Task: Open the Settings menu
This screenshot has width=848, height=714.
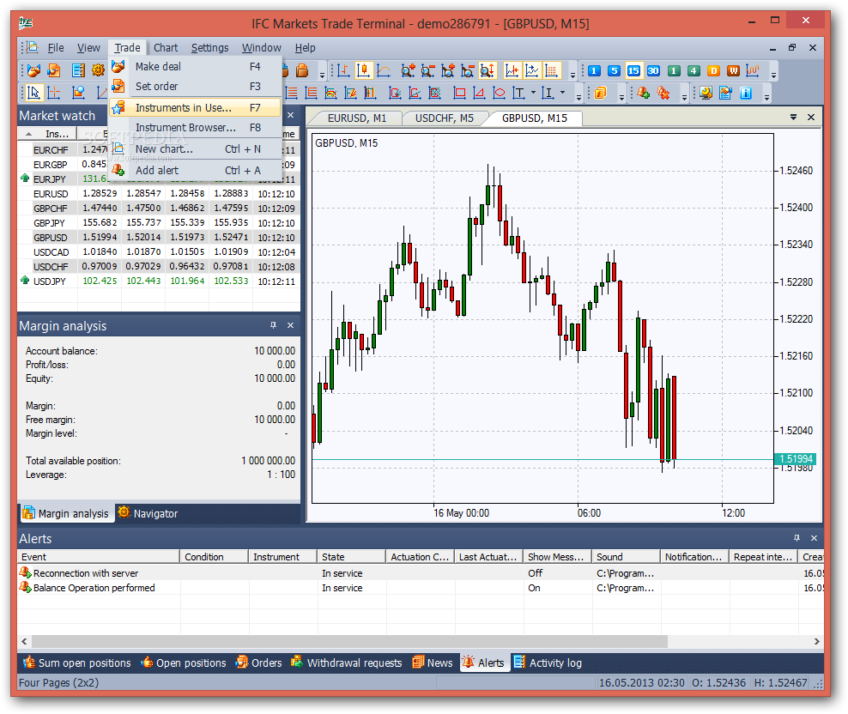Action: [x=209, y=47]
